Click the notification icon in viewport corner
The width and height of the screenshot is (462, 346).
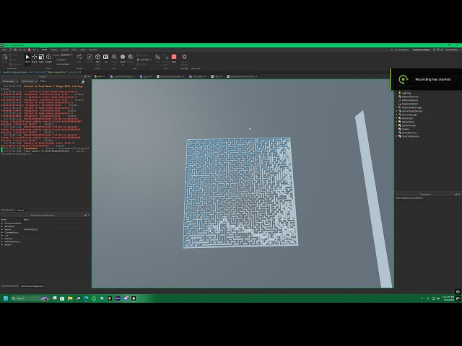pos(458,292)
